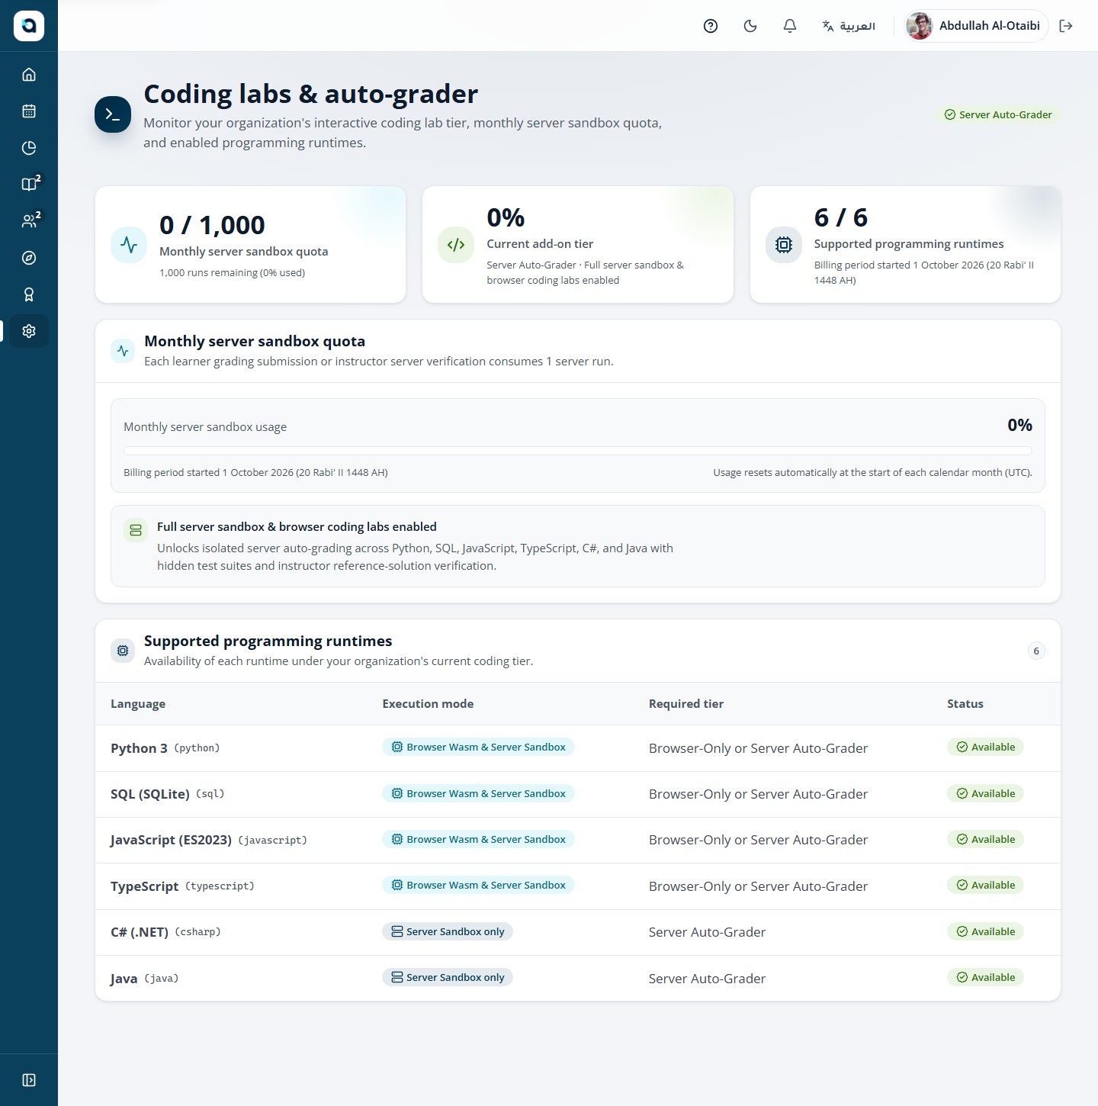Click Available status in Python 3 row

click(x=985, y=747)
